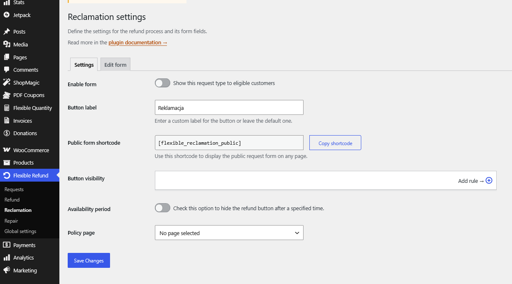Click the Button label field containing Reklamacja
The image size is (512, 284).
tap(229, 107)
